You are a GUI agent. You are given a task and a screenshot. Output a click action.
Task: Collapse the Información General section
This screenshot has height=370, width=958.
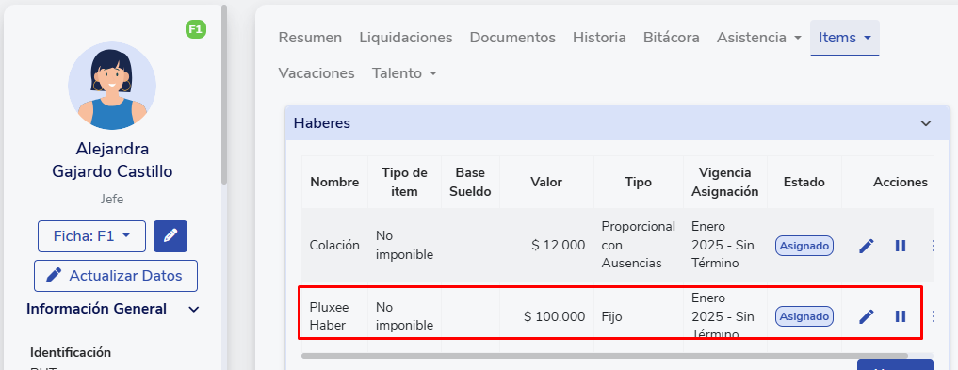point(194,310)
